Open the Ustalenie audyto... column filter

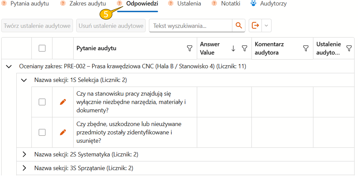click(x=349, y=48)
